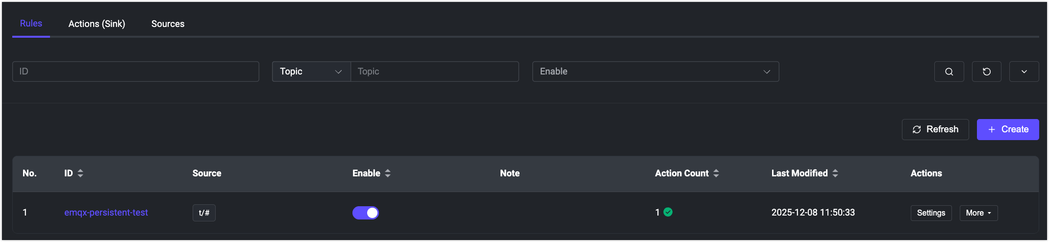Viewport: 1049px width, 242px height.
Task: Expand more filters with the chevron button
Action: [x=1024, y=72]
